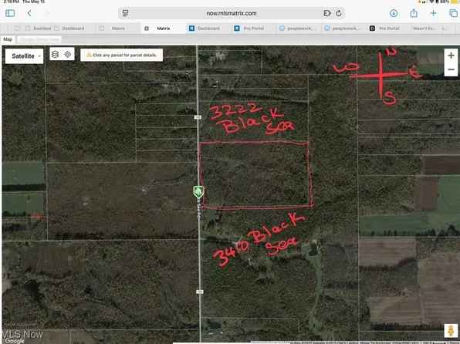Switch to the Wasn't Ex... tab
Image resolution: width=460 pixels, height=344 pixels.
(x=424, y=29)
